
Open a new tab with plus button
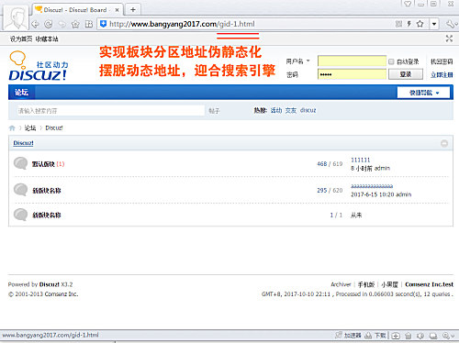pyautogui.click(x=133, y=10)
